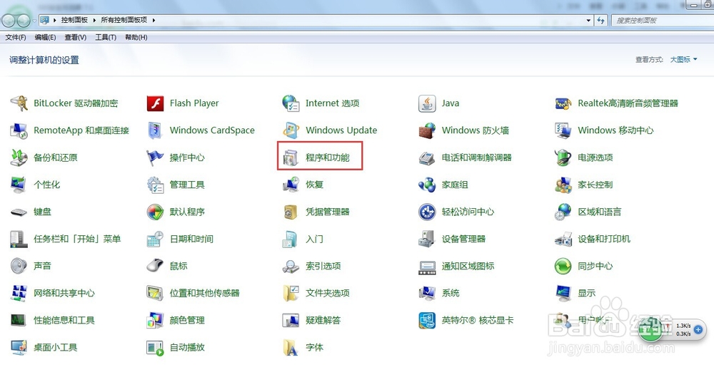The image size is (714, 372).
Task: Open the 工具(T) menu
Action: (105, 37)
